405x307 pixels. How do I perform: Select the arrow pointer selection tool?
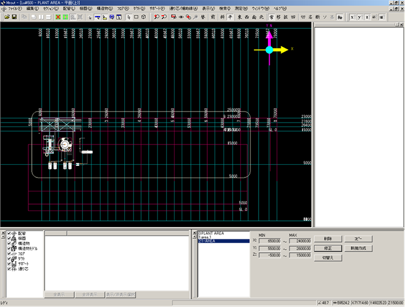pos(128,17)
